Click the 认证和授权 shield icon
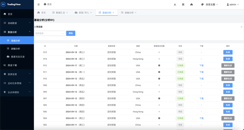Image resolution: width=244 pixels, height=130 pixels. coord(5,92)
